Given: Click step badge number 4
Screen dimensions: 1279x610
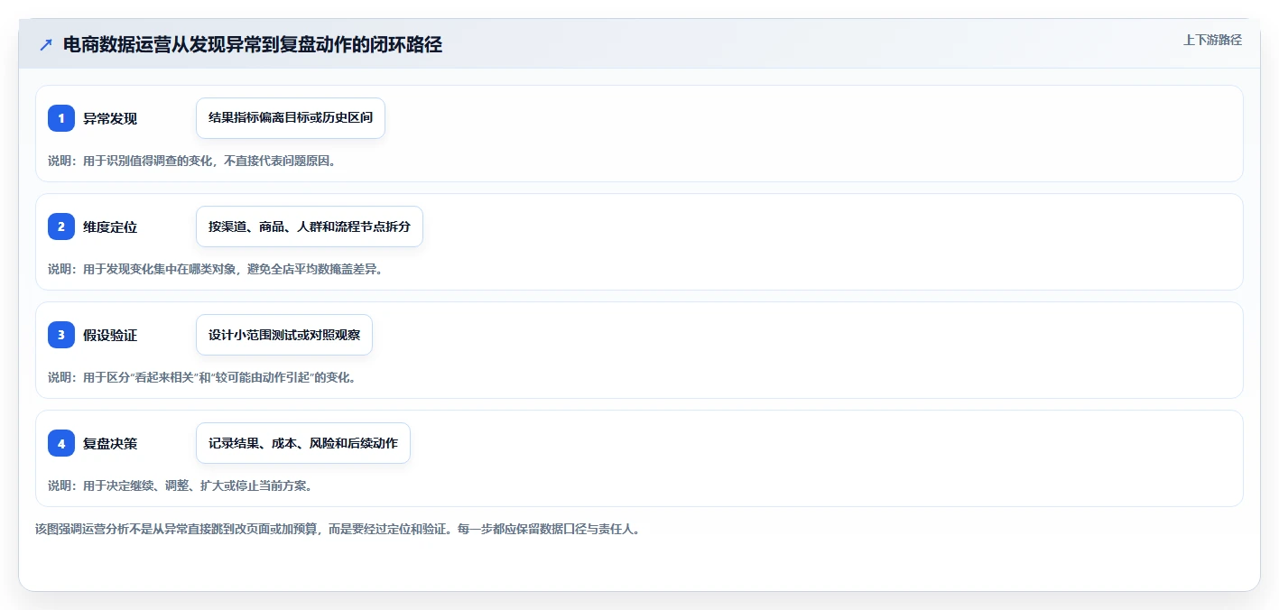Looking at the screenshot, I should tap(61, 443).
